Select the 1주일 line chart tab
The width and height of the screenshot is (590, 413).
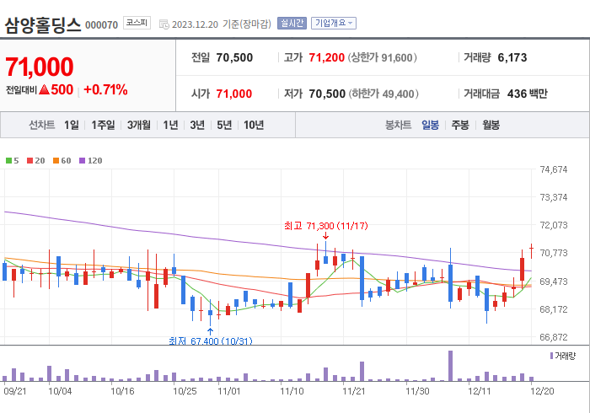click(103, 125)
